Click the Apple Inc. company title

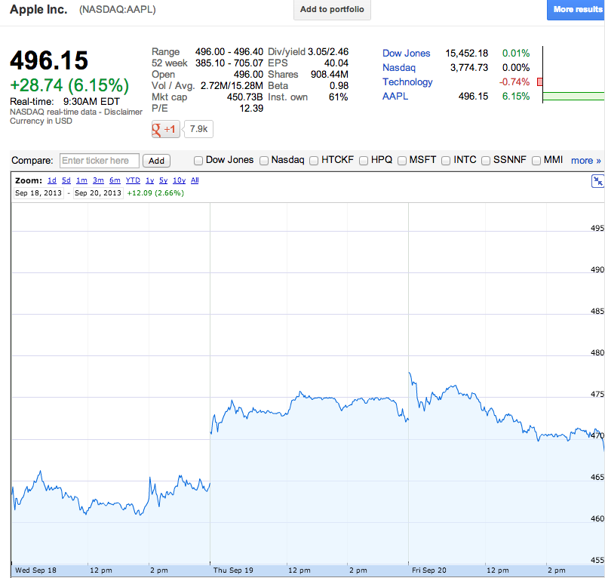click(38, 9)
